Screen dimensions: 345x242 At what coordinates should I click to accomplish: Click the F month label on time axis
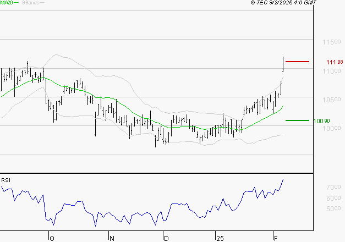[x=276, y=238]
